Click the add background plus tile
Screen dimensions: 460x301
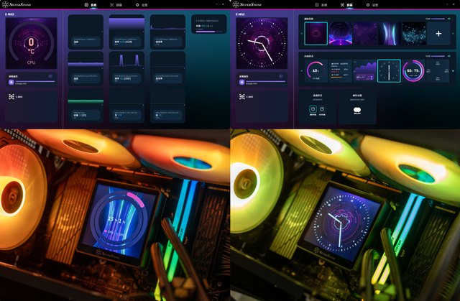tap(438, 34)
